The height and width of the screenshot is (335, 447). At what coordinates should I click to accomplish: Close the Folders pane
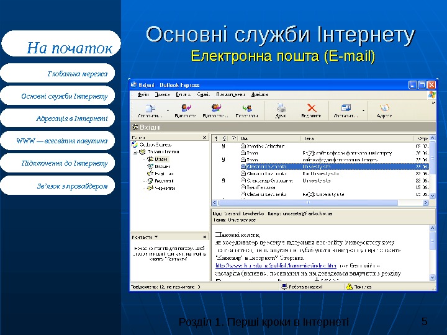(204, 138)
